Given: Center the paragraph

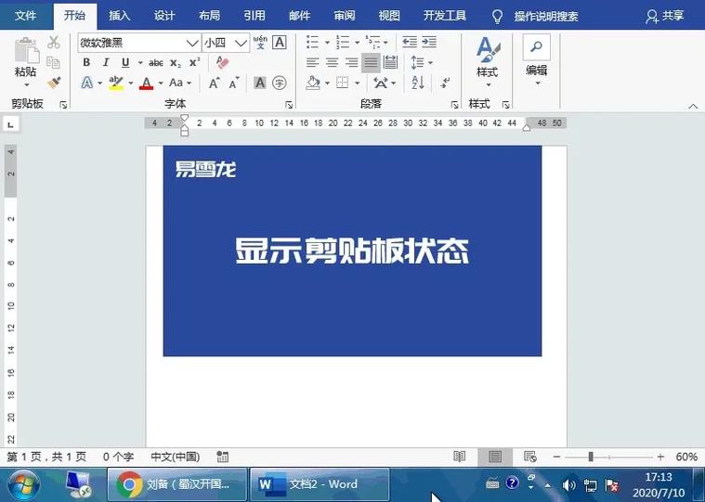Looking at the screenshot, I should coord(332,62).
